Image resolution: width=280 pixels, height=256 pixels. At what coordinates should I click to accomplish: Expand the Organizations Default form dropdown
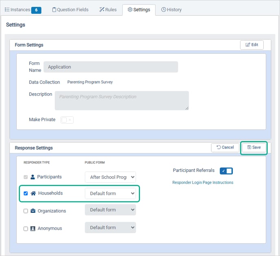pyautogui.click(x=110, y=210)
